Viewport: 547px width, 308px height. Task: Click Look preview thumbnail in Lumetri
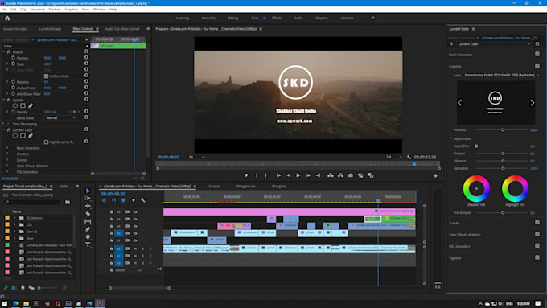tap(496, 103)
